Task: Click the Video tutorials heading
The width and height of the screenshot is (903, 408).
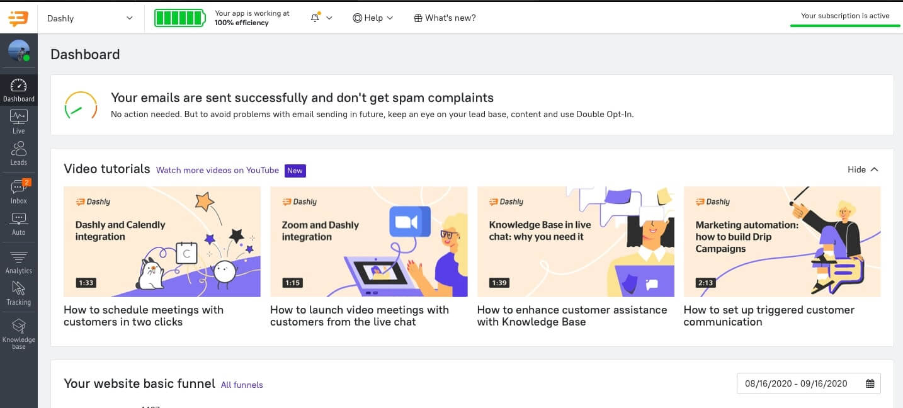Action: (x=107, y=169)
